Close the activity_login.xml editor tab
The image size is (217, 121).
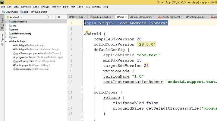(x=181, y=17)
